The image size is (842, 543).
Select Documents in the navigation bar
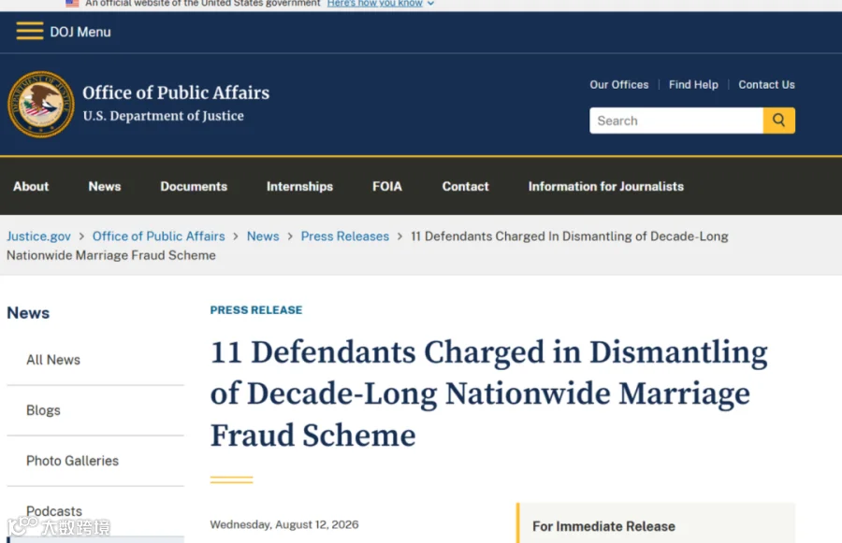(194, 186)
